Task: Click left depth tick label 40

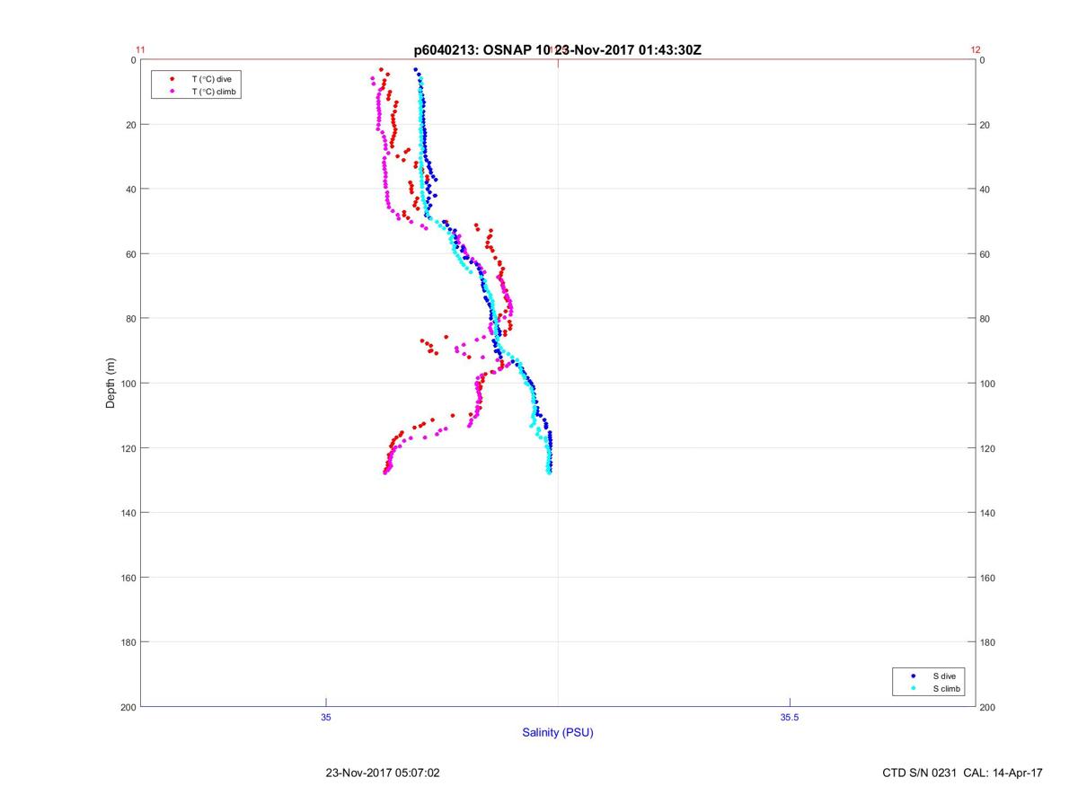Action: [130, 190]
